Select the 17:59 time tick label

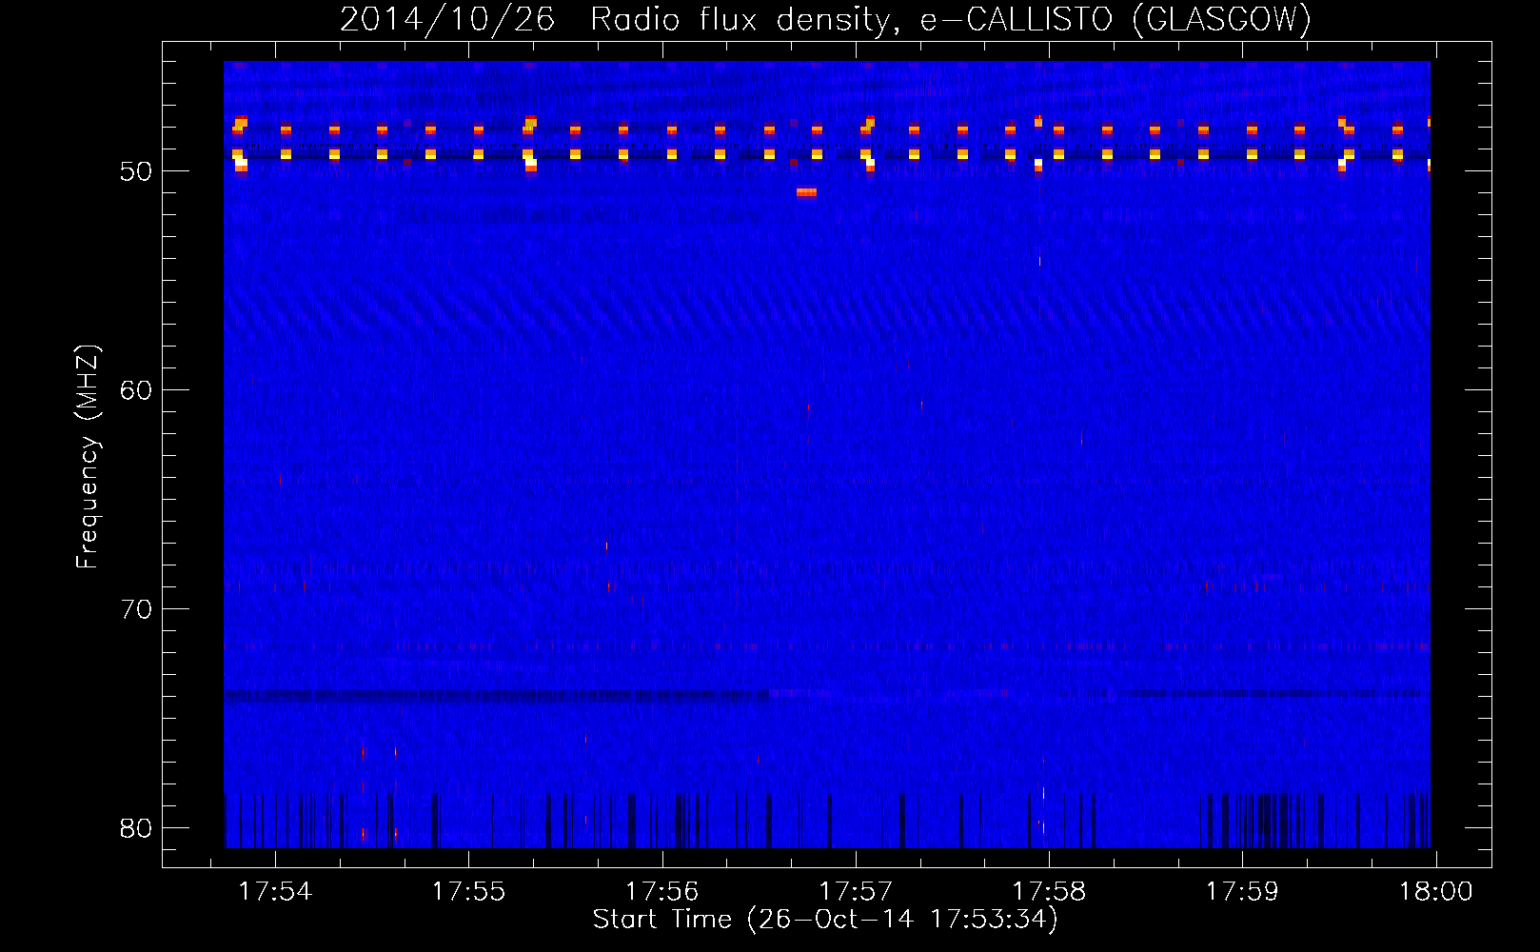[1242, 892]
